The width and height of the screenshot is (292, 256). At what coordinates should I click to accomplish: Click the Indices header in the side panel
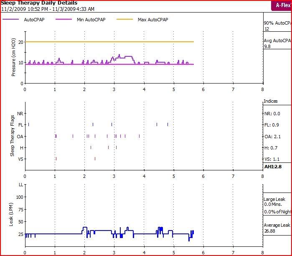271,101
